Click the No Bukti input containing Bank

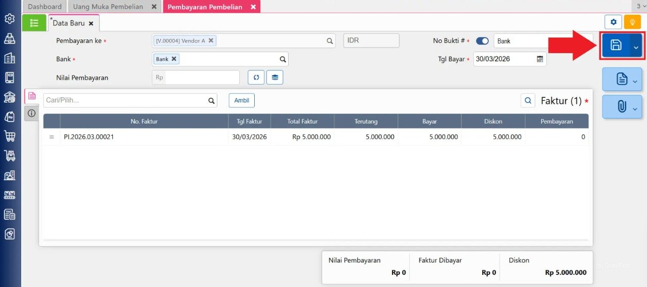[543, 41]
